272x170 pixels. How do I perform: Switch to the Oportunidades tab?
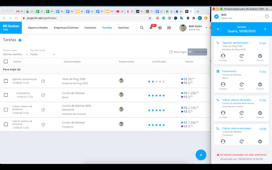coord(38,28)
